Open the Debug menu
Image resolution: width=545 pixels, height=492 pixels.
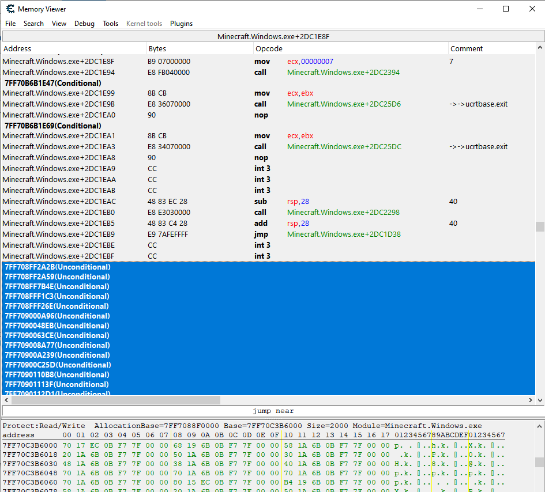84,24
